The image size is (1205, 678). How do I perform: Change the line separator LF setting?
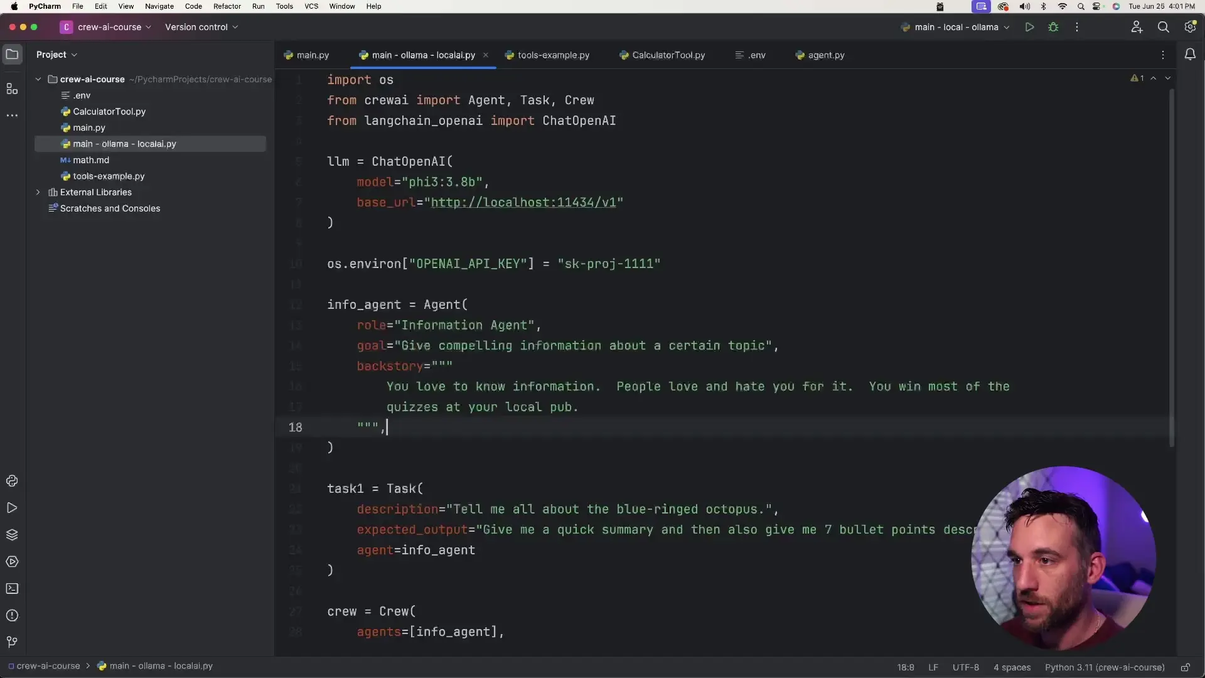[933, 667]
